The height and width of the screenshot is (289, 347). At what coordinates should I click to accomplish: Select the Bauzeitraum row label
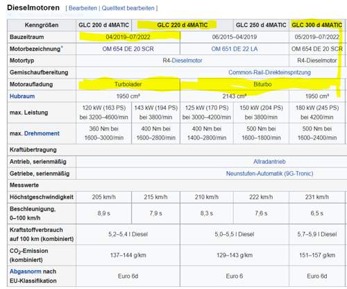(x=42, y=37)
